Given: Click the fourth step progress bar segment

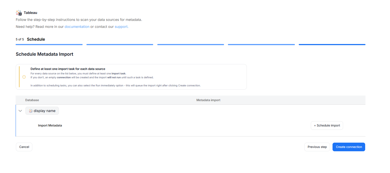Looking at the screenshot, I should [261, 45].
